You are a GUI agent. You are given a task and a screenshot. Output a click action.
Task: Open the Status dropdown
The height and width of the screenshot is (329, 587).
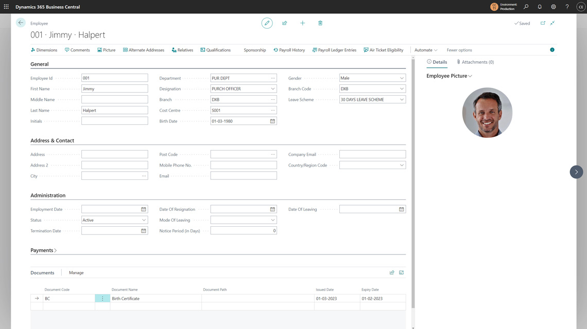point(144,220)
